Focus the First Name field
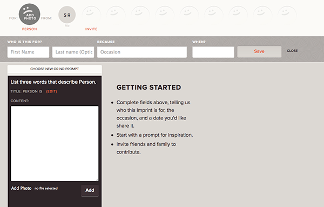 [x=28, y=52]
